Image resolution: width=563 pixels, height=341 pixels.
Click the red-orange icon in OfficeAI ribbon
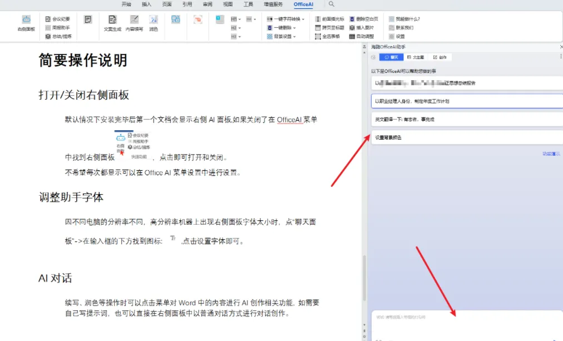(198, 19)
